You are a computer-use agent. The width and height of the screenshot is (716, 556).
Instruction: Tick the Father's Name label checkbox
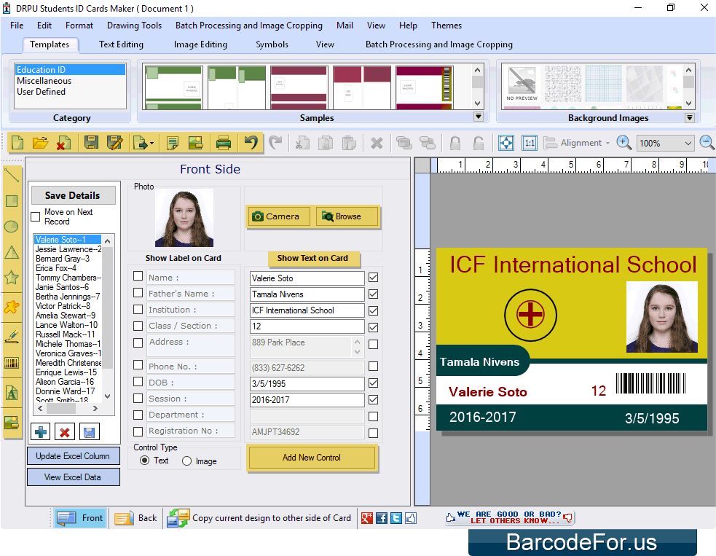pyautogui.click(x=138, y=292)
